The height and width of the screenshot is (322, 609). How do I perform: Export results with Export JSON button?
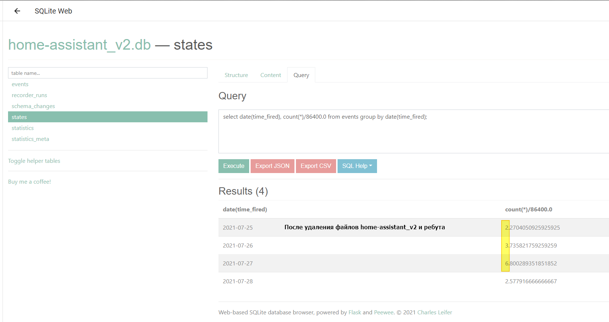(273, 166)
